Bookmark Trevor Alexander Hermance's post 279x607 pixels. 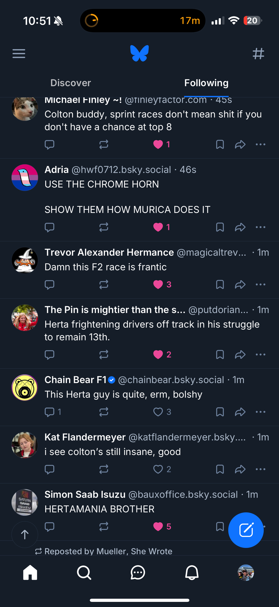(220, 284)
